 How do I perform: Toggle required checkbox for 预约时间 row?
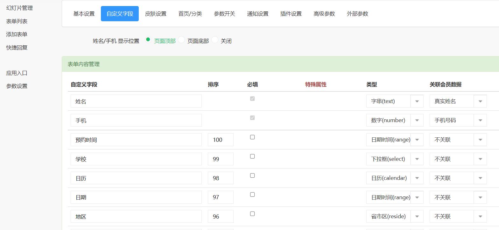pyautogui.click(x=252, y=137)
